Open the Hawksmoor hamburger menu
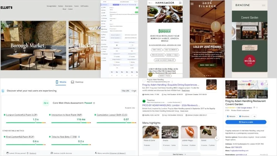Screen dimensions: 277x156 (x=180, y=3)
